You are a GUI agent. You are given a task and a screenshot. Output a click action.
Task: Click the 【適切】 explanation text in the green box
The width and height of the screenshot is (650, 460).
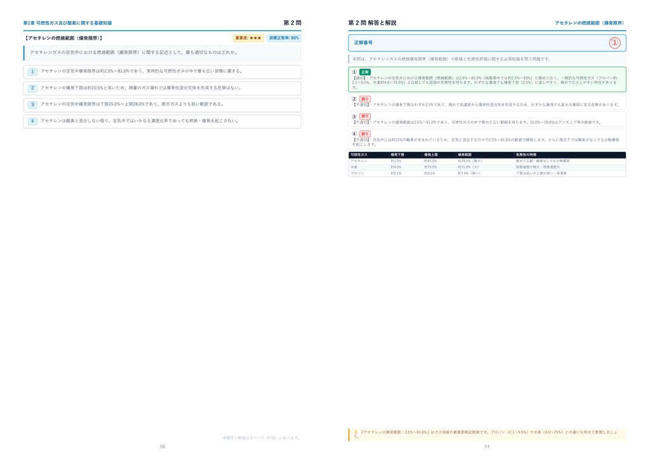pos(485,83)
